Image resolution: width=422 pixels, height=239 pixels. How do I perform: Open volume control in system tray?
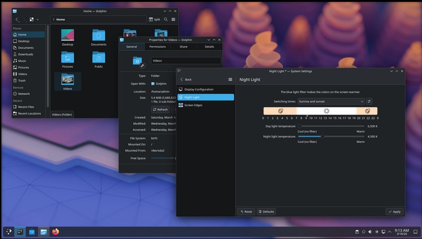pyautogui.click(x=370, y=232)
